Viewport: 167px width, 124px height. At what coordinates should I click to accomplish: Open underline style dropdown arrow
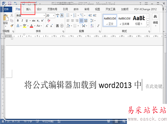30,21
